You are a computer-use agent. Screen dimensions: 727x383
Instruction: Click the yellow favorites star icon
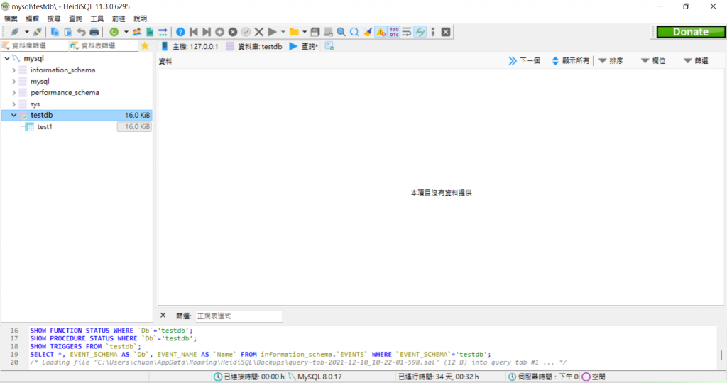tap(145, 46)
